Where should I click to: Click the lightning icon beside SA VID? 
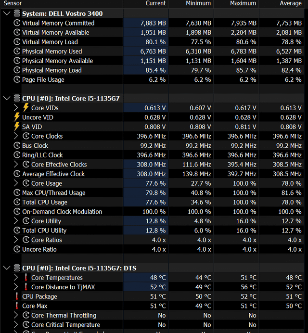click(17, 127)
